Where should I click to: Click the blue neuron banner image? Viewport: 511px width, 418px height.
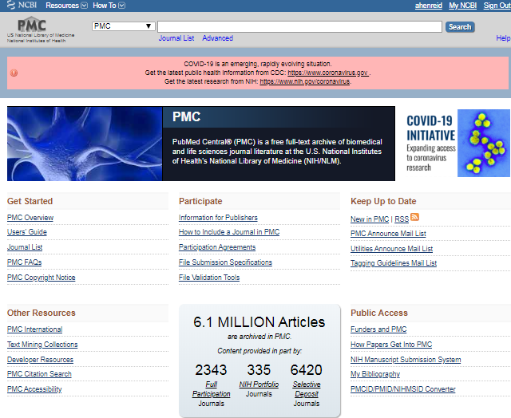pyautogui.click(x=85, y=144)
